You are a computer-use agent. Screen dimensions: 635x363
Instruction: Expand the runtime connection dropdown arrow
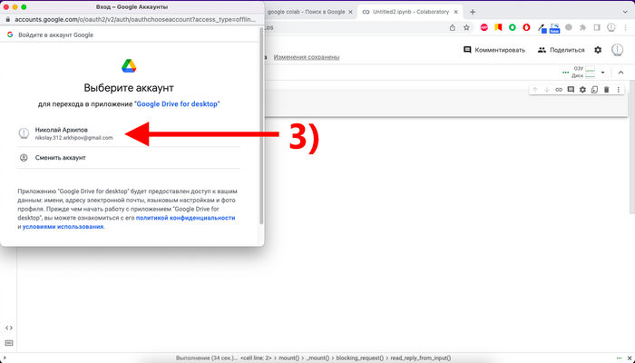(602, 73)
